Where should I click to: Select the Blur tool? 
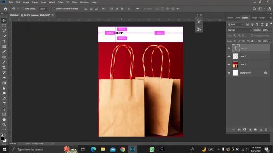(4, 88)
